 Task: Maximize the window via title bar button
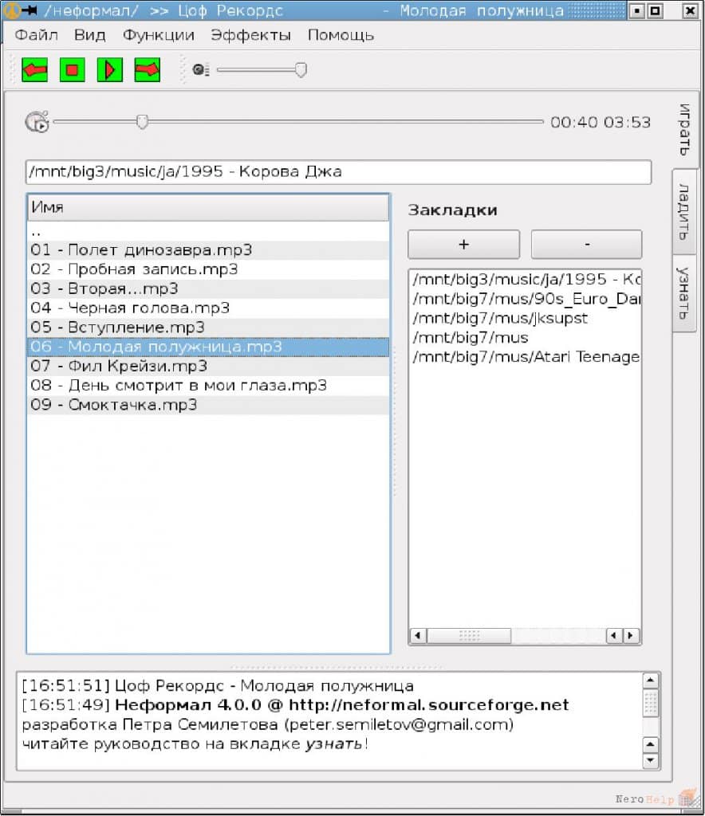click(655, 10)
